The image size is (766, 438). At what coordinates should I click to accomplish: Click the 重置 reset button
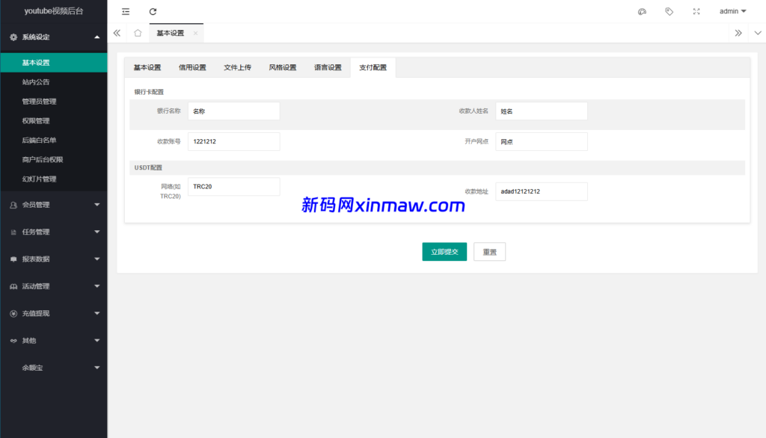point(489,252)
